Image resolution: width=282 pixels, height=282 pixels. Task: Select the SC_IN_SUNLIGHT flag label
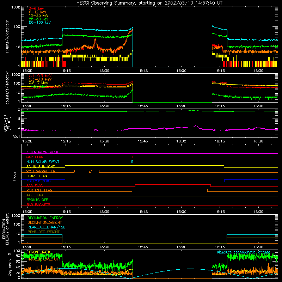[41, 166]
